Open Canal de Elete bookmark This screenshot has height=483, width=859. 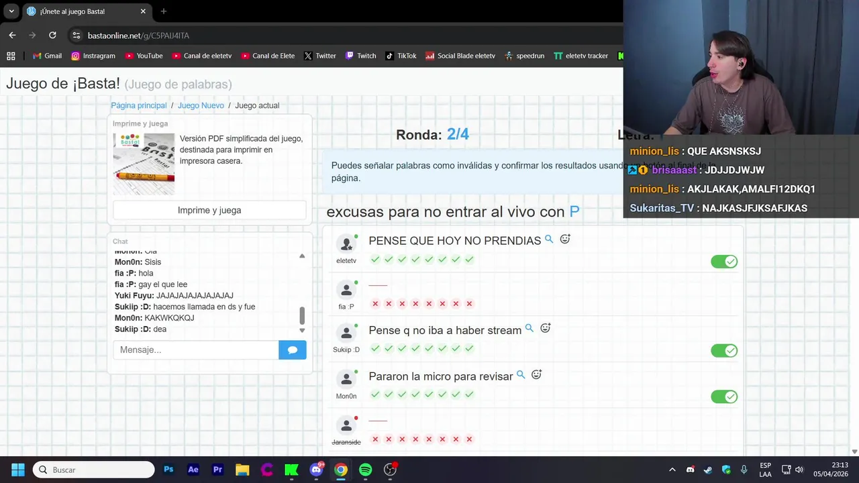click(268, 56)
